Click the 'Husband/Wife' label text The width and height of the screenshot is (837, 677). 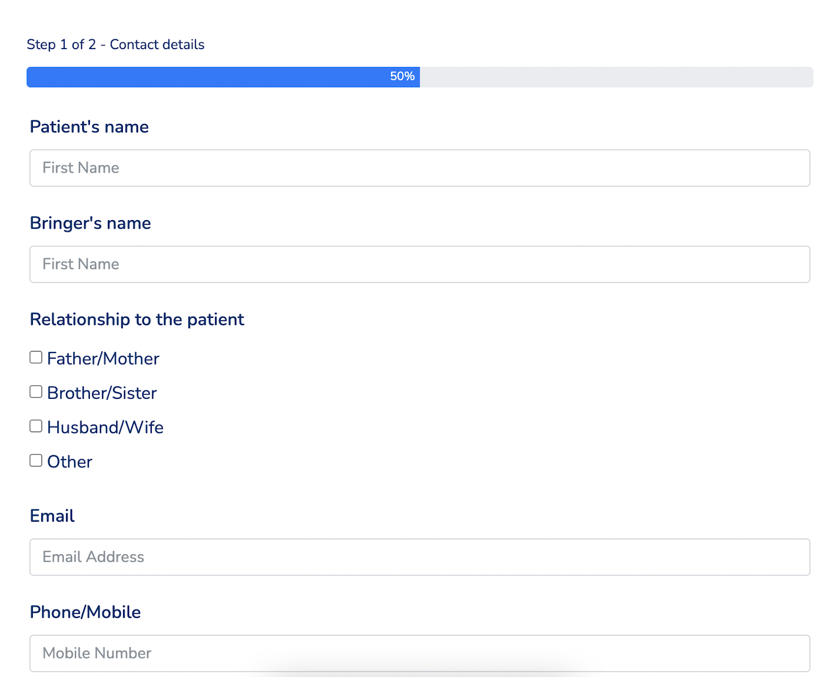point(105,428)
